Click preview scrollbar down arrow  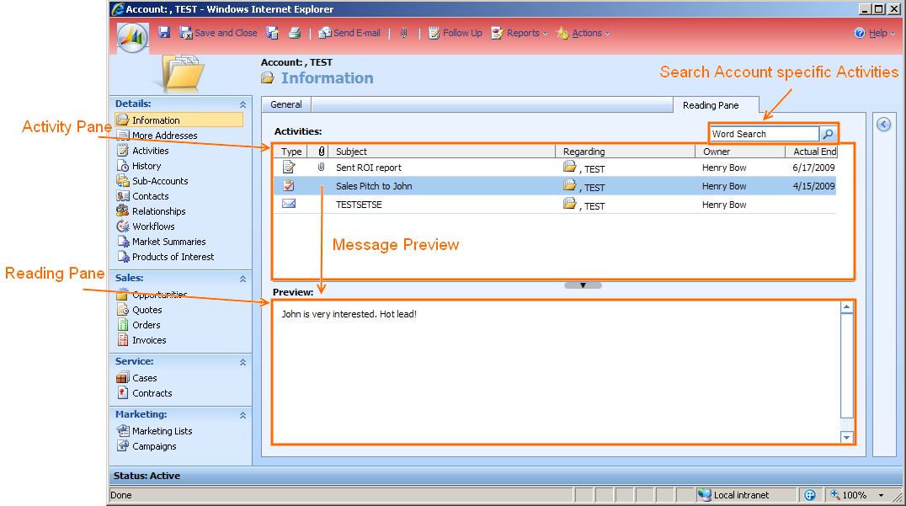pos(846,437)
